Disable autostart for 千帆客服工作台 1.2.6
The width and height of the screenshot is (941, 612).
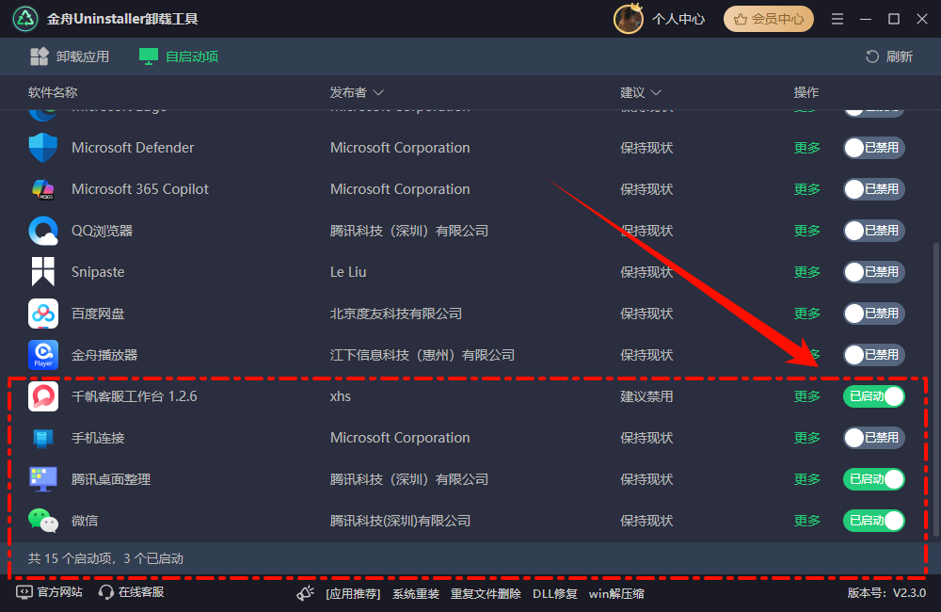point(873,396)
